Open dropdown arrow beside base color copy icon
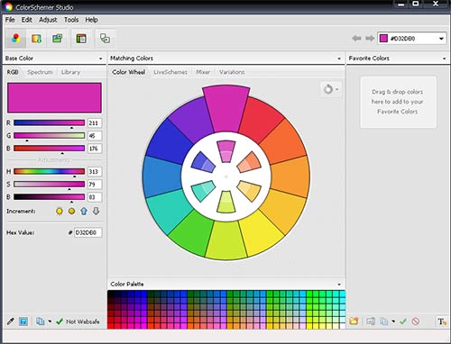 coord(50,321)
